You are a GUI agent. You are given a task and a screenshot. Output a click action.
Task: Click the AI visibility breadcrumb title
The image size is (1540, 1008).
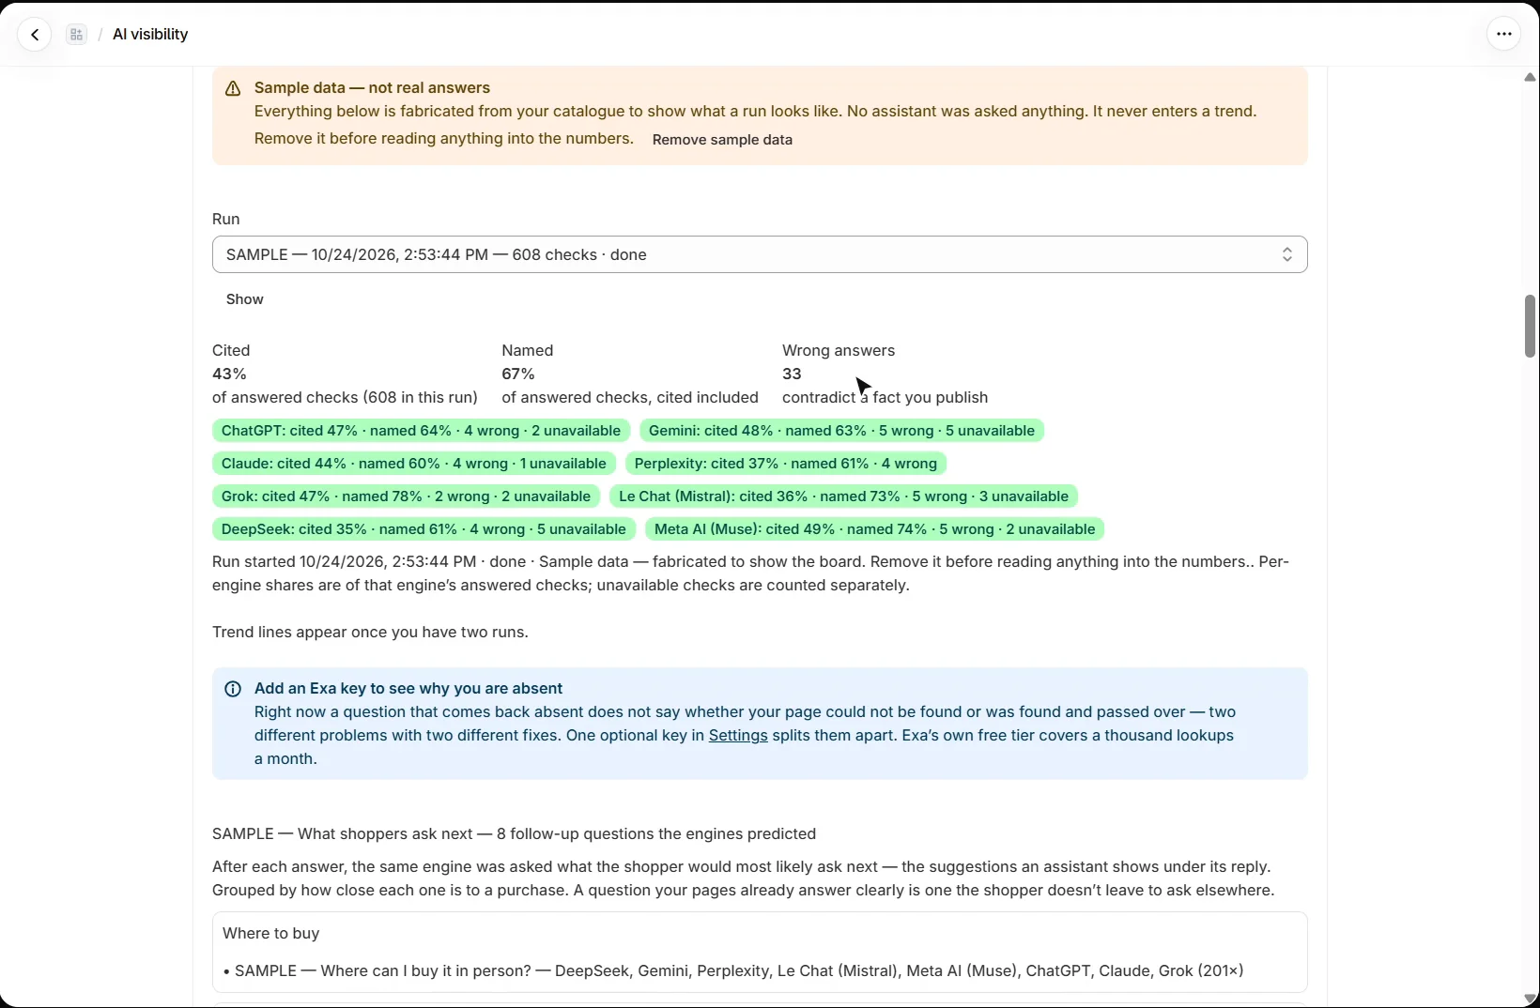(x=150, y=35)
